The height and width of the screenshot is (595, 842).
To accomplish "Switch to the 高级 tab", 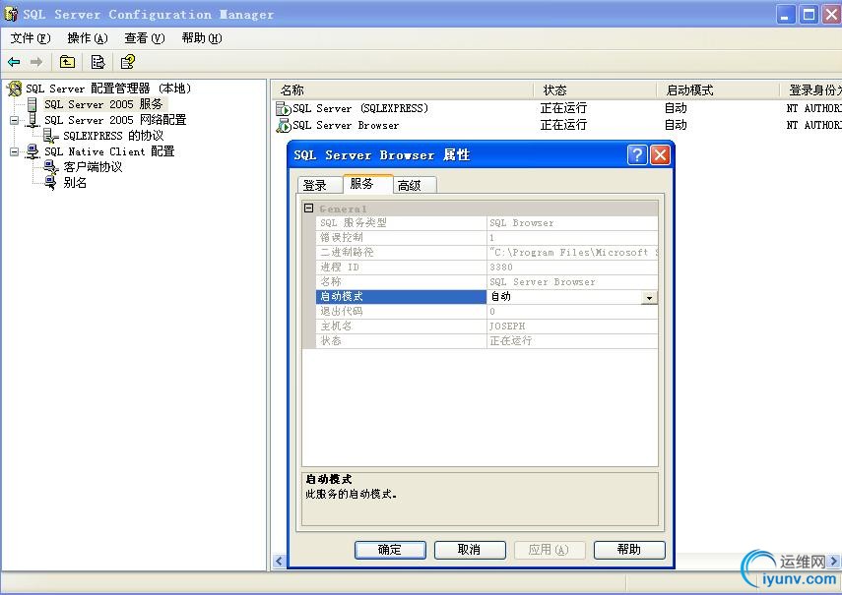I will [415, 186].
